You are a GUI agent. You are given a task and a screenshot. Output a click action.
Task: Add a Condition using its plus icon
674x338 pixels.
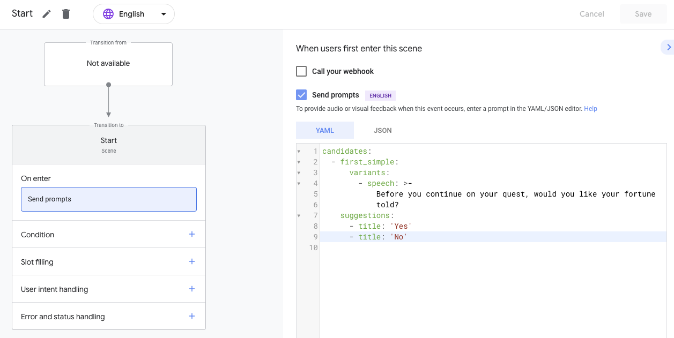click(x=191, y=234)
